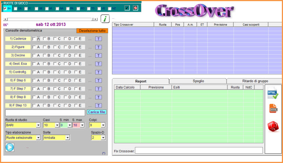Tick checkbox C in the F Step 7 row
The height and width of the screenshot is (163, 283).
click(55, 89)
